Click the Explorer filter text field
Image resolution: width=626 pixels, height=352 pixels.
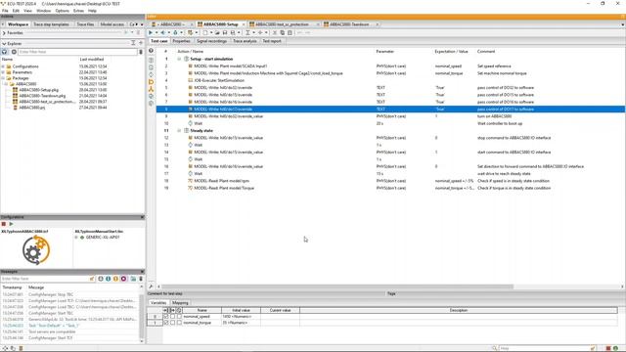78,52
